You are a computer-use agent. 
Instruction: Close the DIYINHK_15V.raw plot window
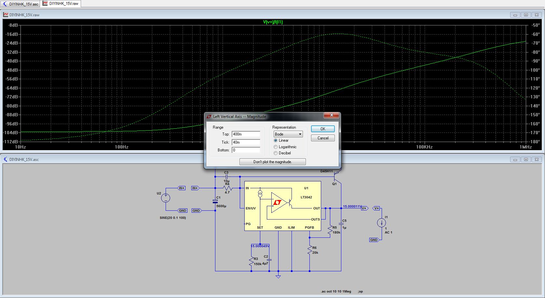(537, 15)
